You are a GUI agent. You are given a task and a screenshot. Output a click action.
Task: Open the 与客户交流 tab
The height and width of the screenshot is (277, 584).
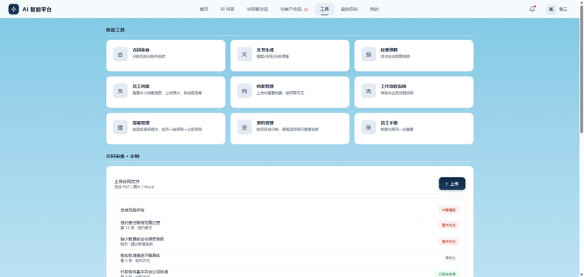294,9
